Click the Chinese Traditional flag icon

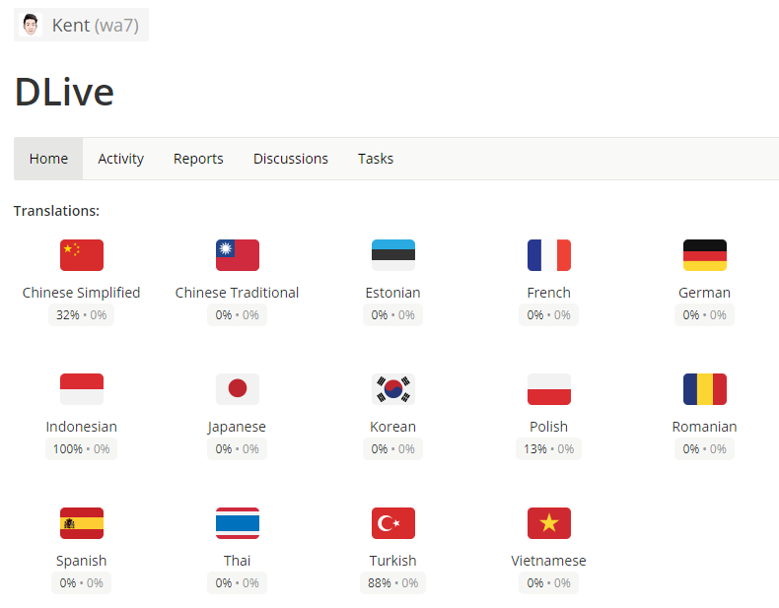click(238, 255)
